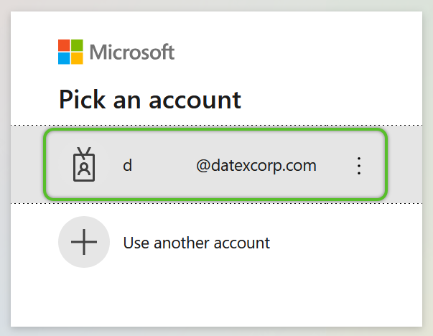Click the Pick an account heading
Screen dimensions: 433x336
[150, 100]
